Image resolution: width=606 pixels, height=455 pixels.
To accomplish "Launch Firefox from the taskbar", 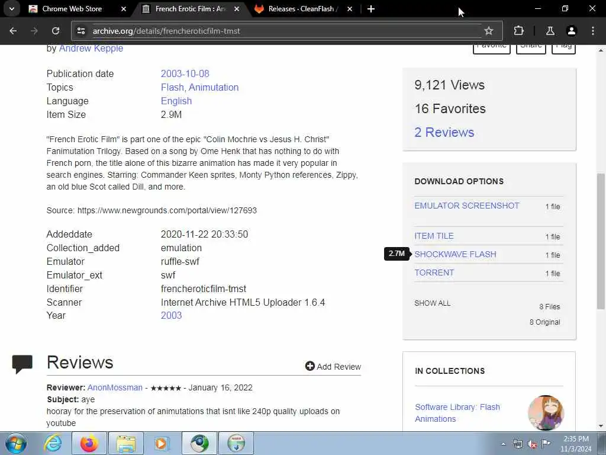I will tap(89, 443).
